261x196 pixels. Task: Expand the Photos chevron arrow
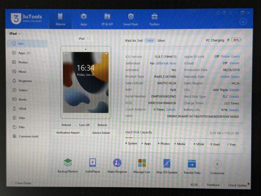pyautogui.click(x=44, y=62)
